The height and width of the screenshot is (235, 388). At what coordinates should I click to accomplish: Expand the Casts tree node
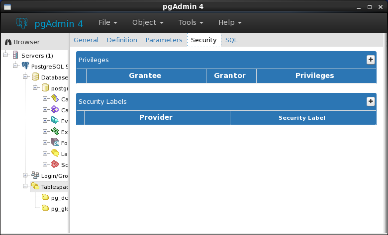click(x=45, y=98)
